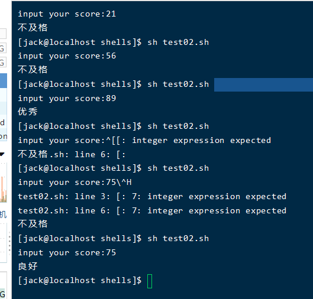Click 'line 3' integer expression expected error
Screen dimensions: 313x299
[152, 197]
